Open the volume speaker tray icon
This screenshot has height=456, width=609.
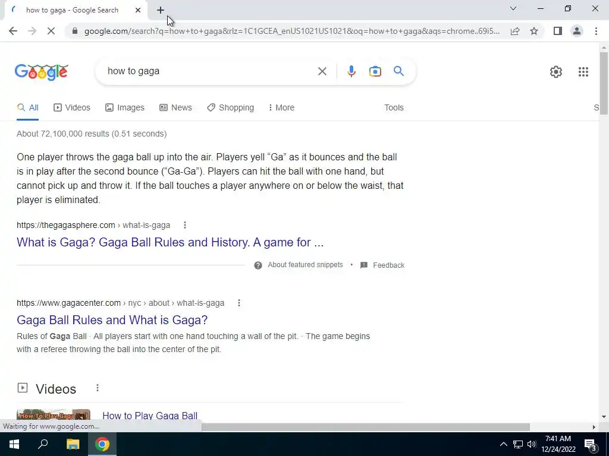click(x=532, y=444)
